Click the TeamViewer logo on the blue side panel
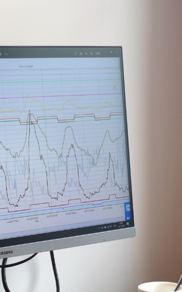The image size is (182, 292). (128, 208)
